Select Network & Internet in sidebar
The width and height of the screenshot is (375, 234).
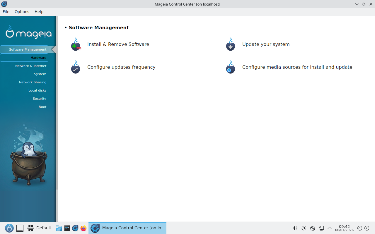click(x=31, y=66)
